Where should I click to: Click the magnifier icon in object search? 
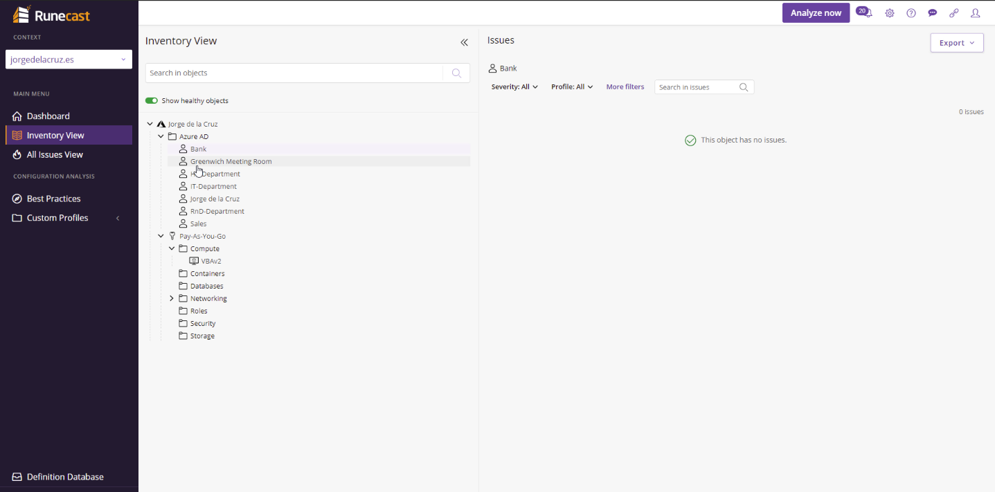[456, 73]
